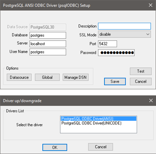This screenshot has height=154, width=156.
Task: Click the SSL Mode dropdown arrow
Action: coord(148,34)
